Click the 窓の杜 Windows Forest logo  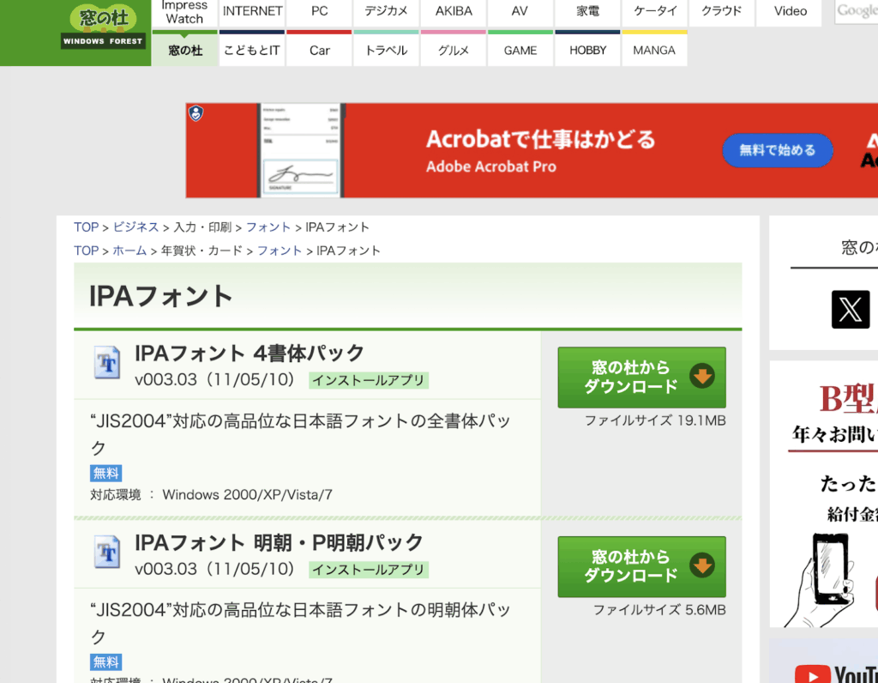[x=103, y=27]
